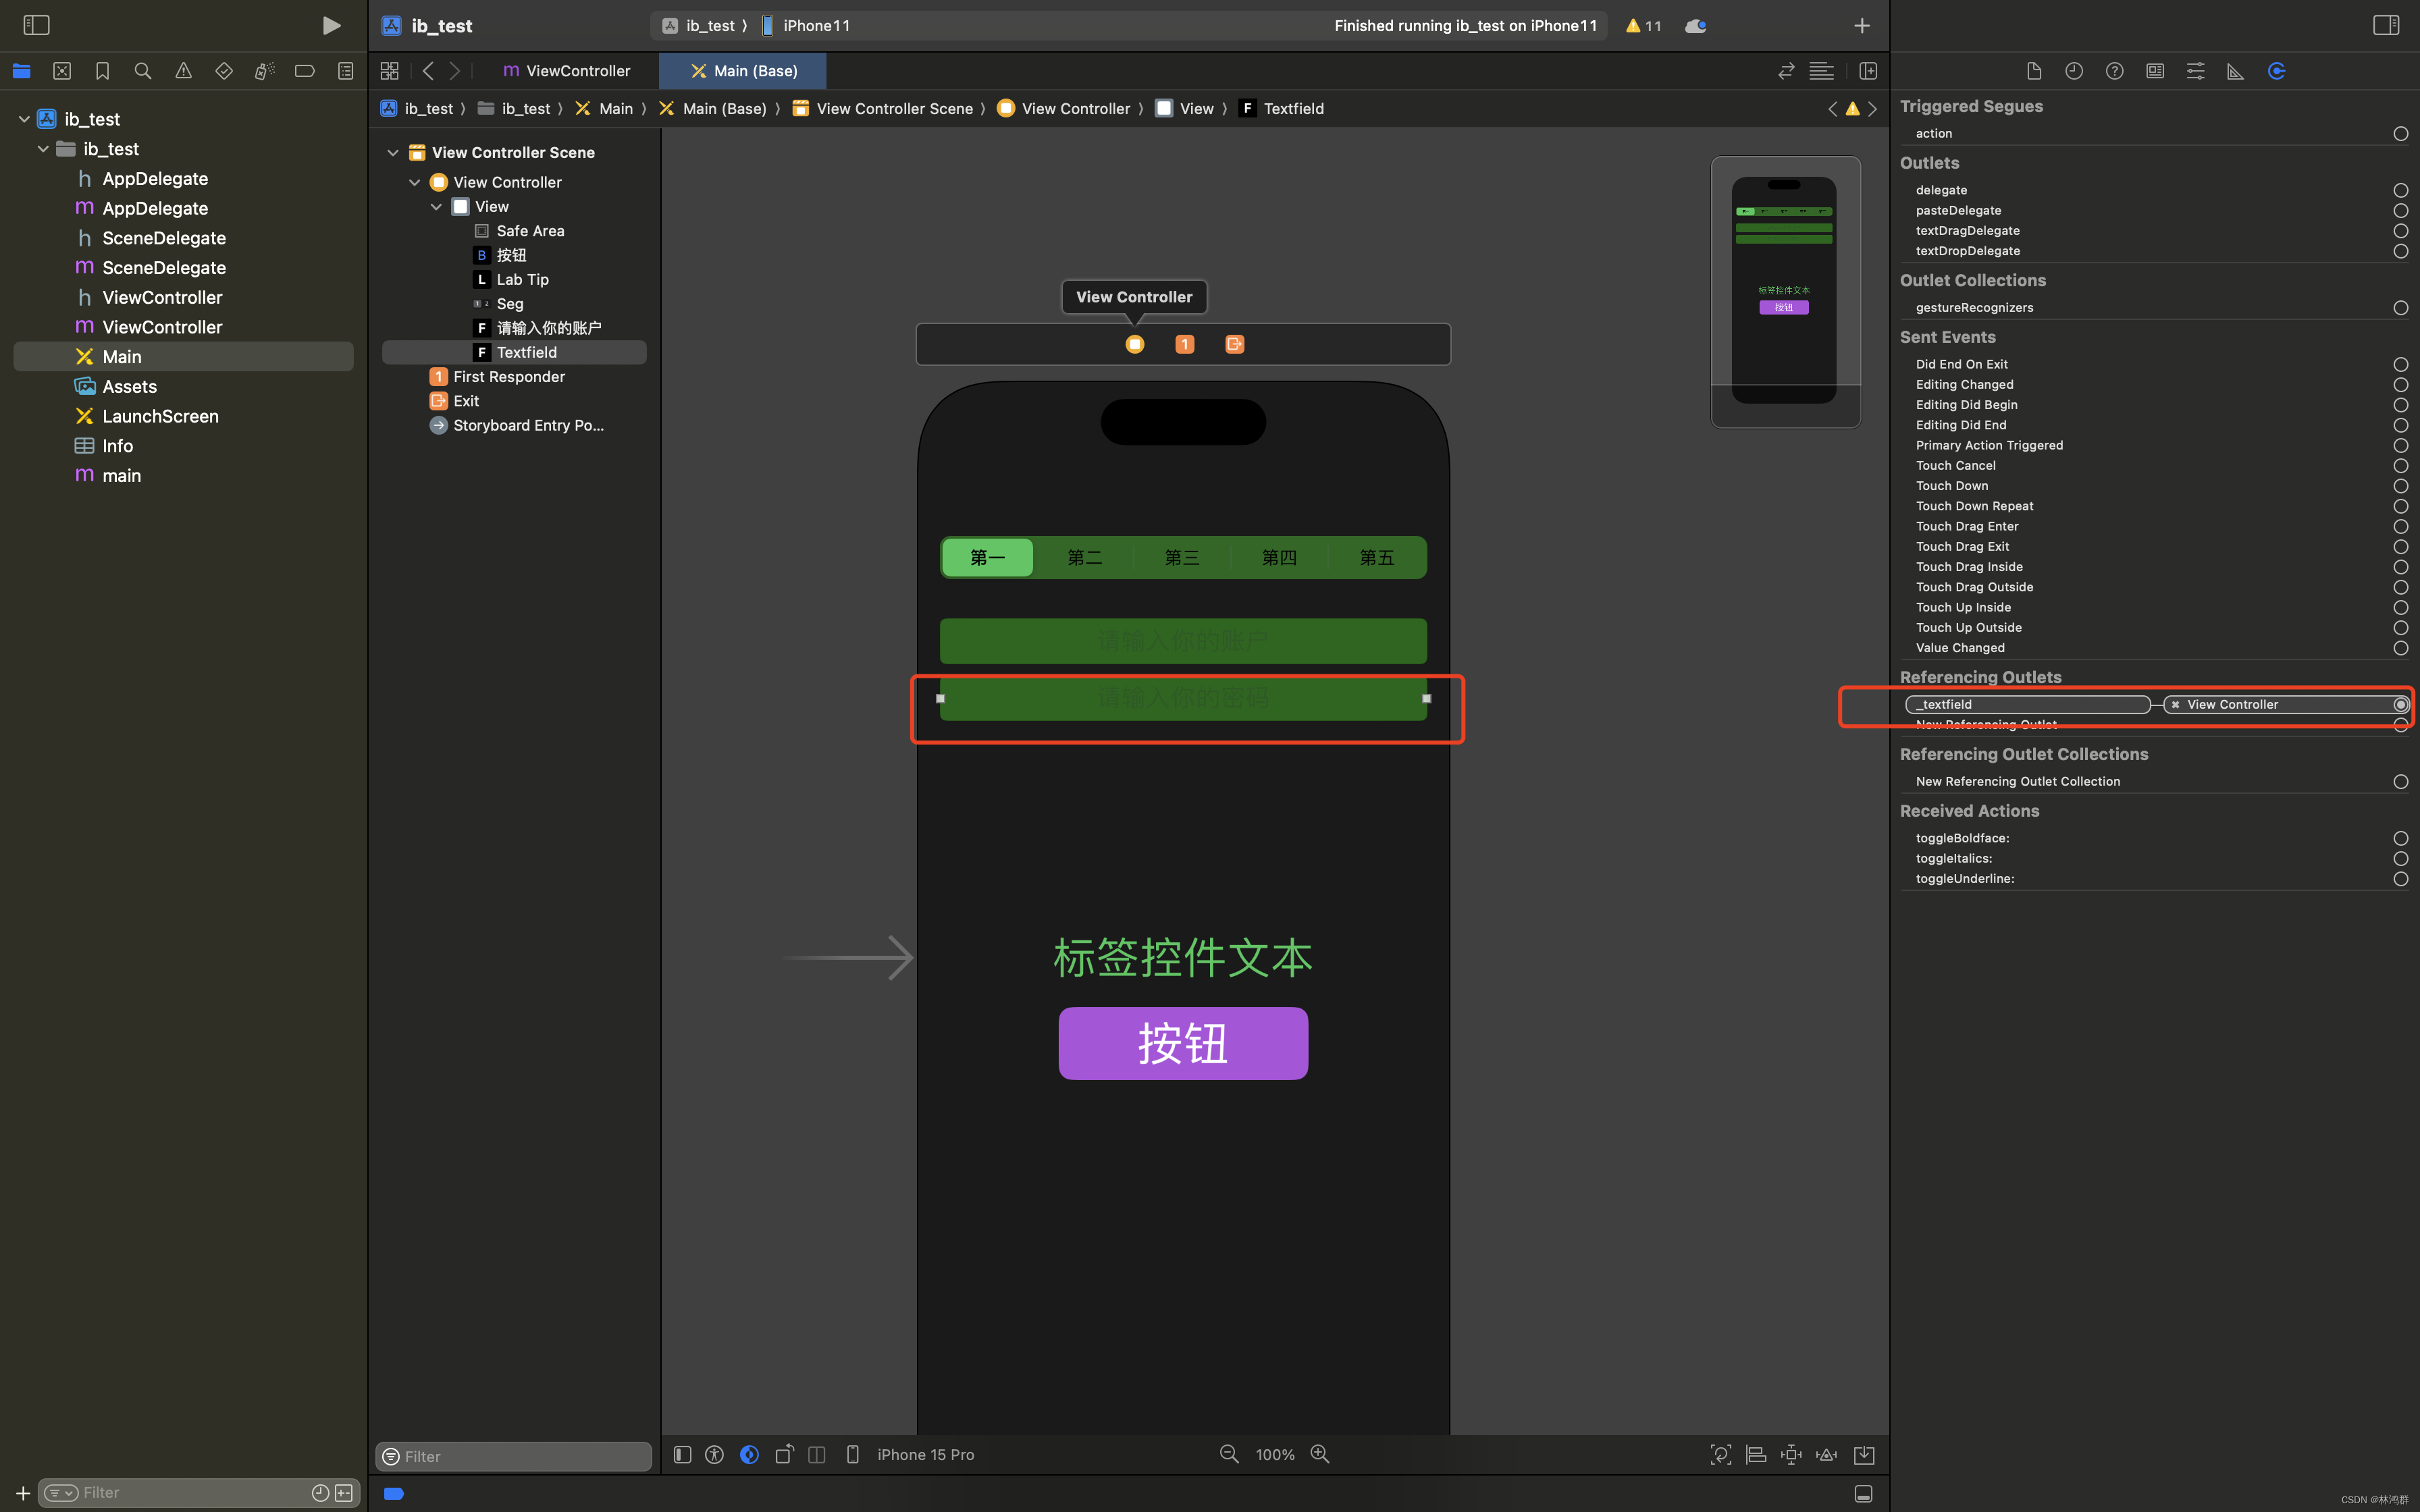
Task: Show the Attributes inspector
Action: pos(2195,71)
